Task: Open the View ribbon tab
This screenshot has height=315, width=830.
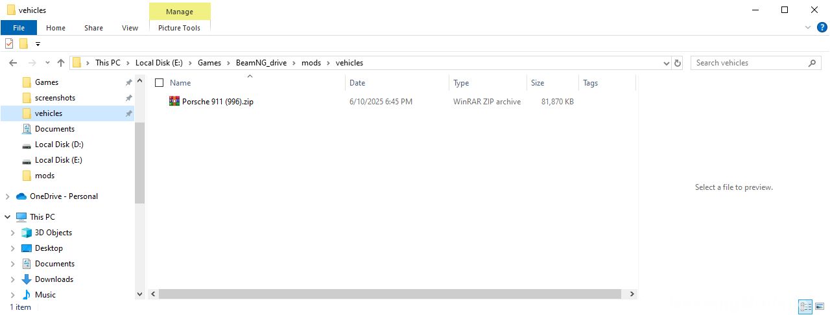Action: tap(130, 28)
